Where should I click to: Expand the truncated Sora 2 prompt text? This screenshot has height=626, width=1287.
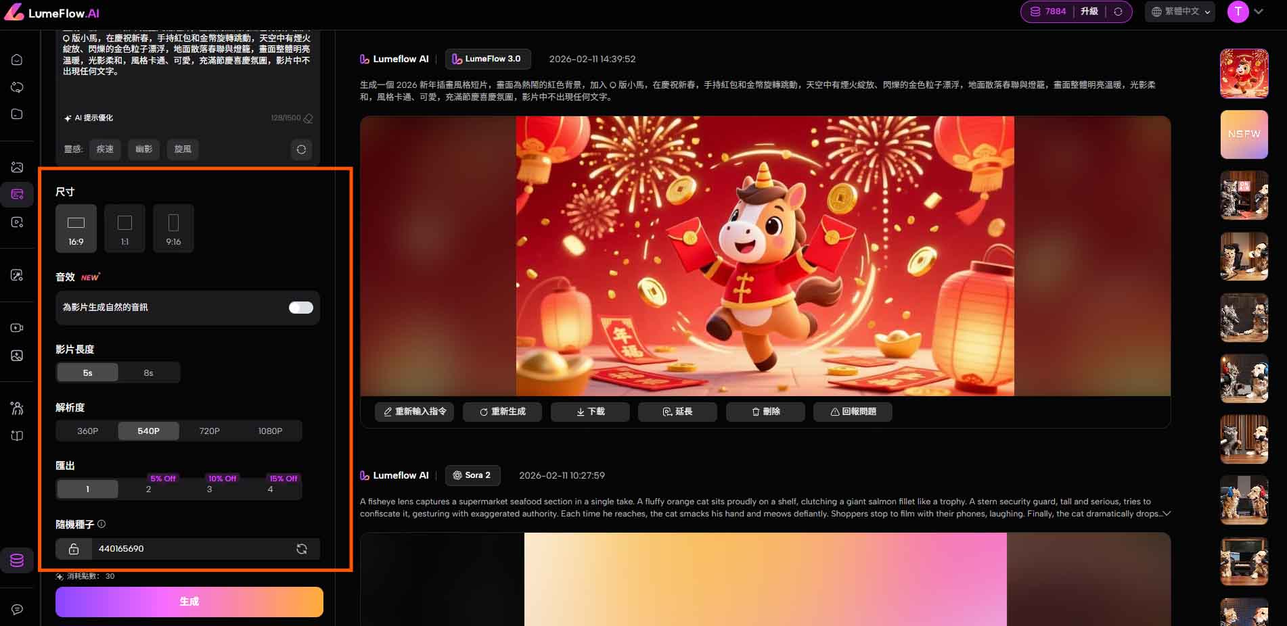(1166, 514)
